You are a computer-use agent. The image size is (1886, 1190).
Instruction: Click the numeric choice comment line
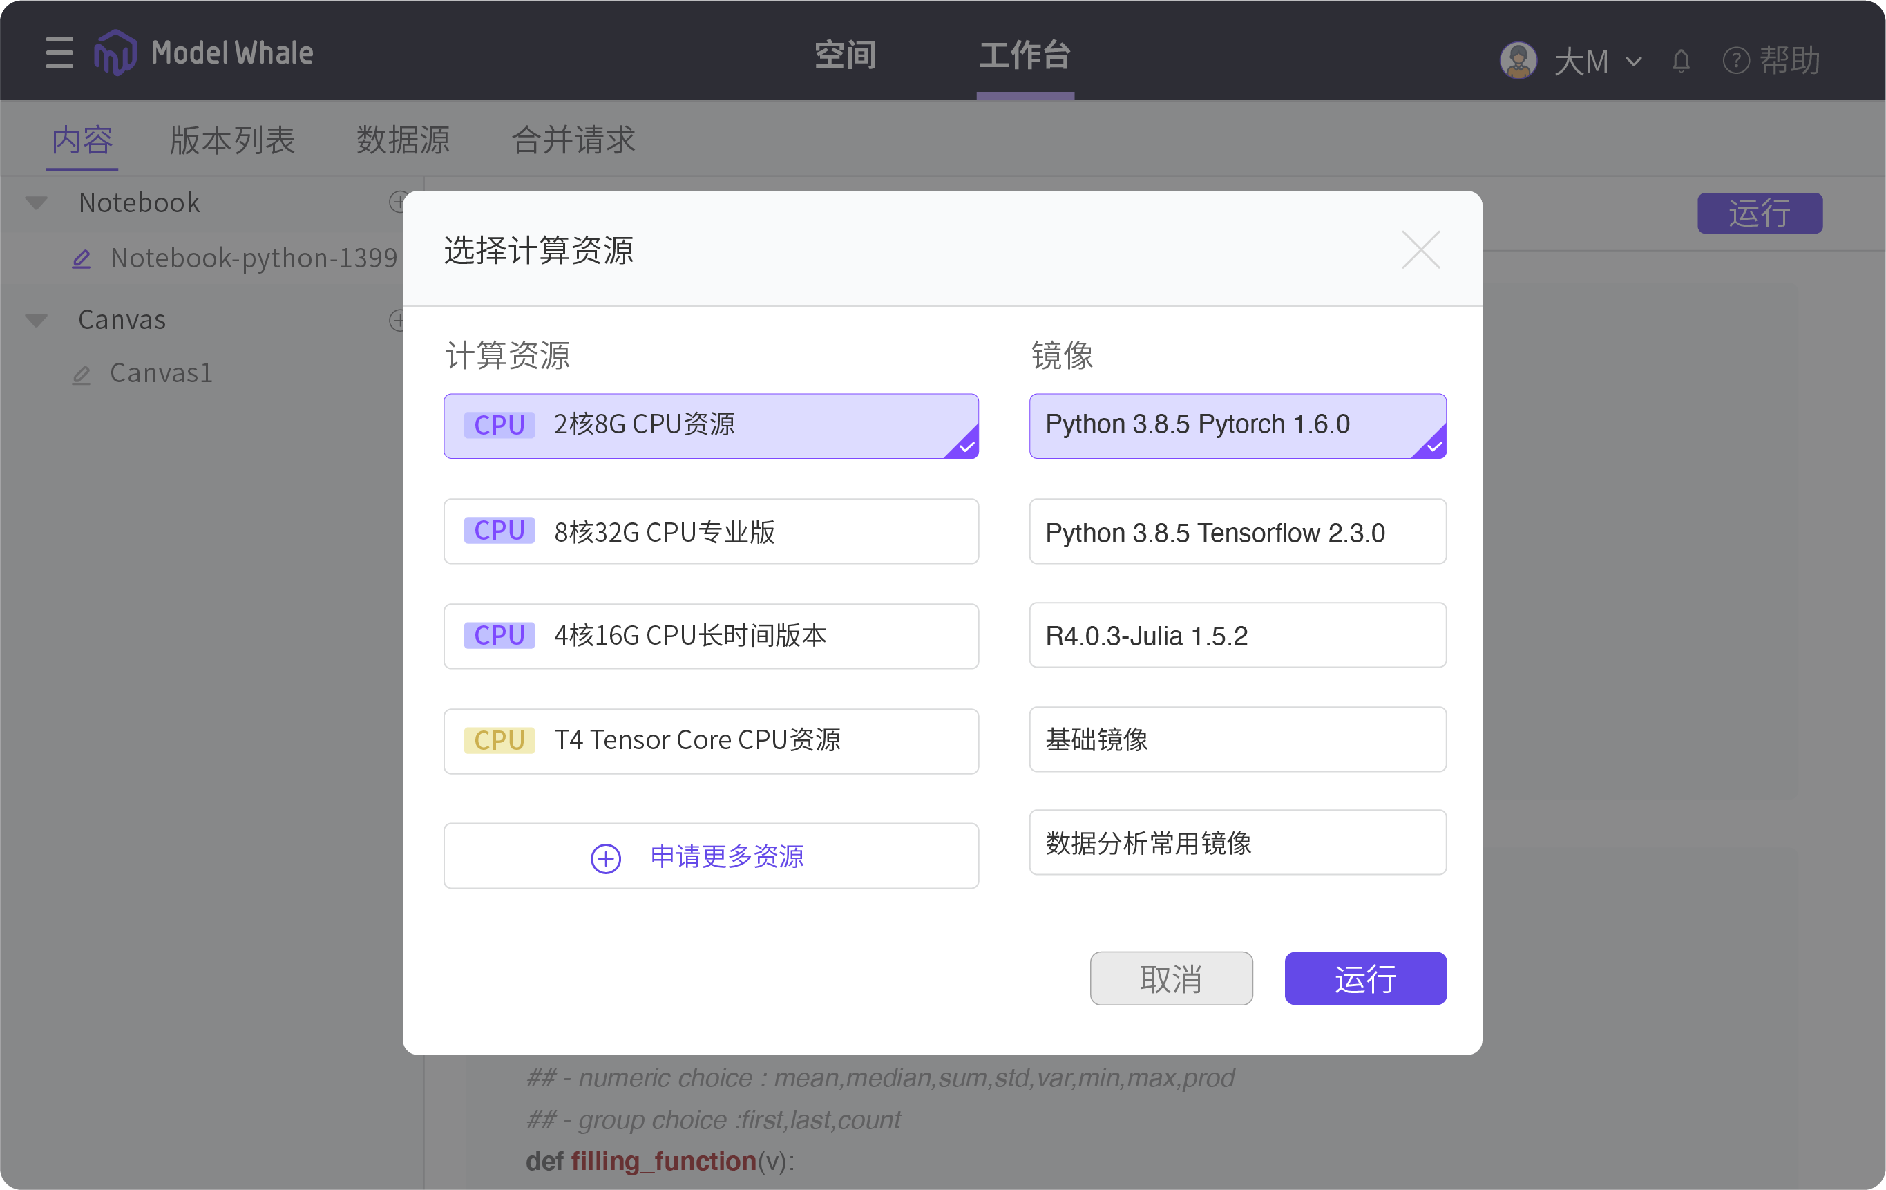(880, 1078)
